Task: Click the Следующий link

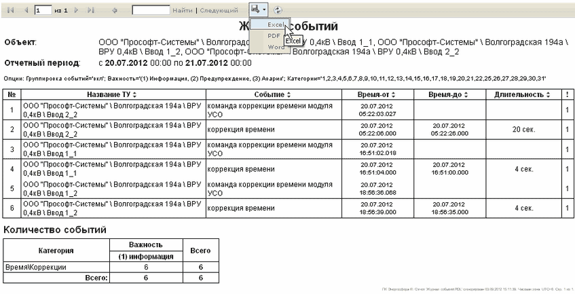Action: point(219,11)
